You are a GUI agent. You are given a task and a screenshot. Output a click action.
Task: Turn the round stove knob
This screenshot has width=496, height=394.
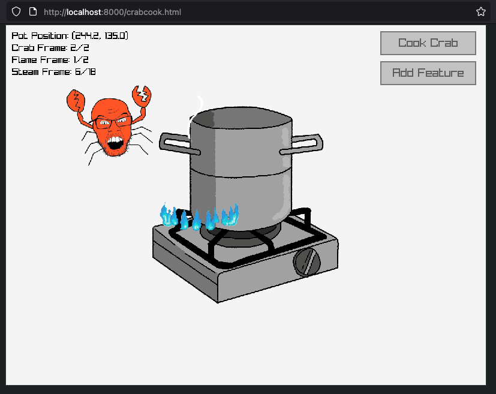tap(307, 262)
